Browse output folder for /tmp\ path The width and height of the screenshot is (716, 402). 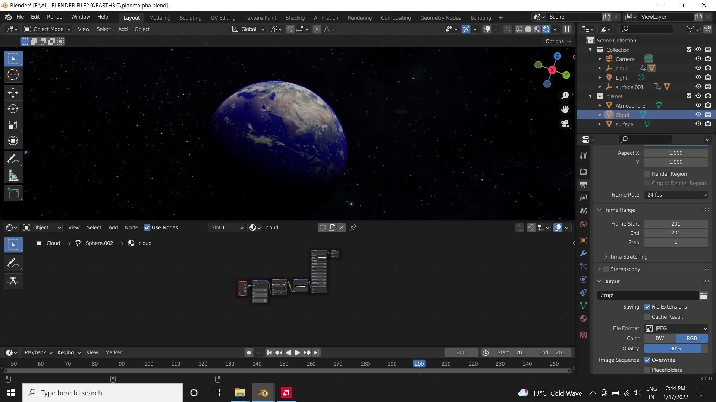point(704,295)
